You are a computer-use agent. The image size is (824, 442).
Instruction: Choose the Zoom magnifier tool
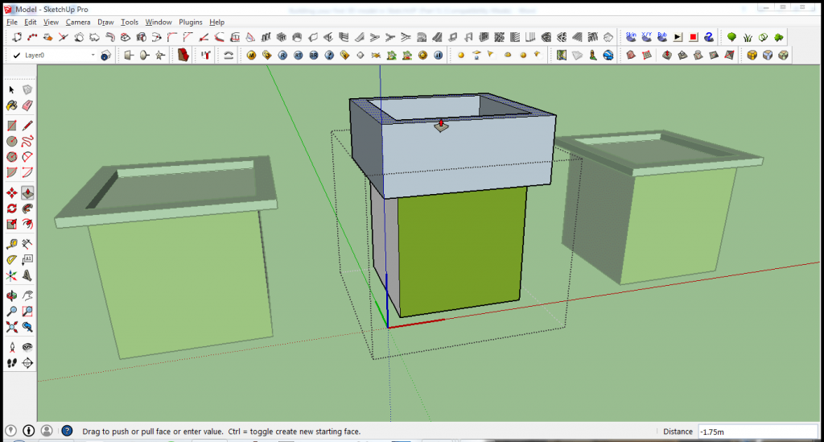tap(11, 311)
